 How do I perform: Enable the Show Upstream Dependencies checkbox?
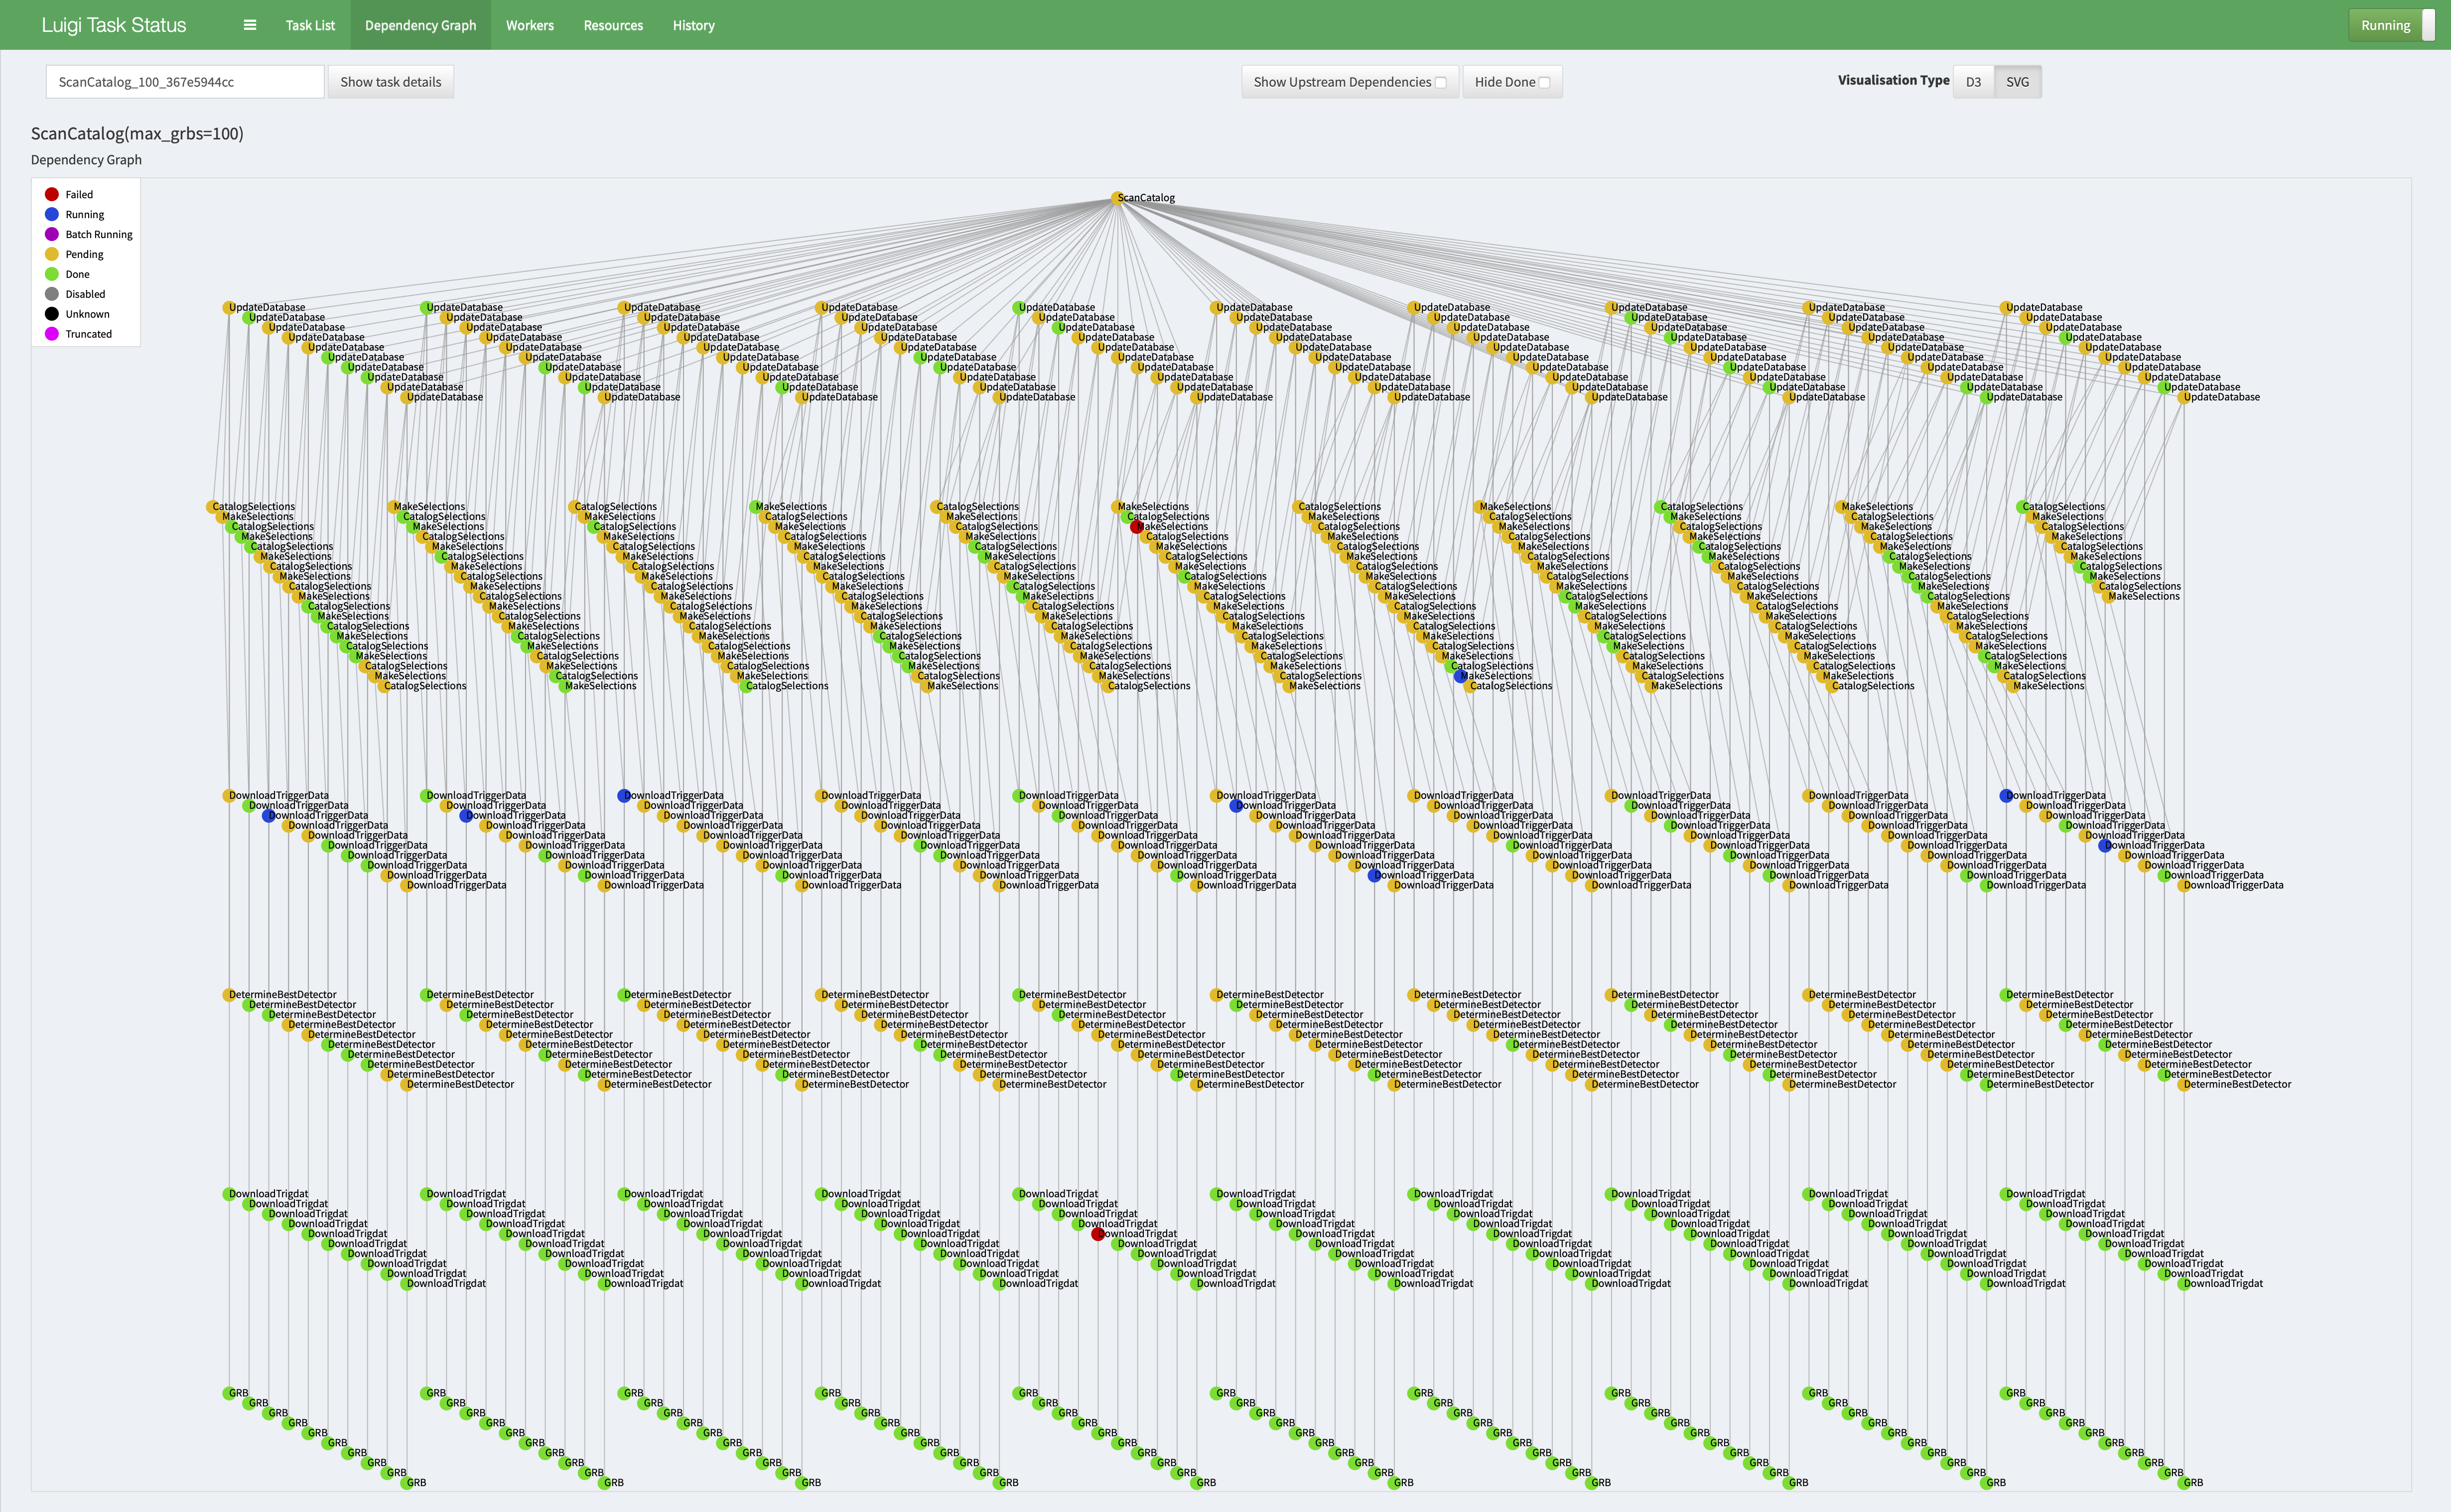pos(1441,83)
